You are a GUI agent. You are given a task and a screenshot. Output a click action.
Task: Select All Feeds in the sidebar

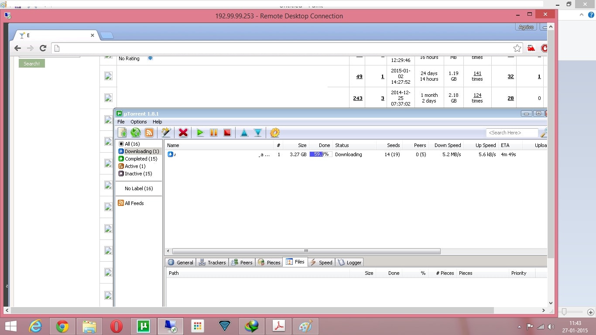click(x=134, y=203)
